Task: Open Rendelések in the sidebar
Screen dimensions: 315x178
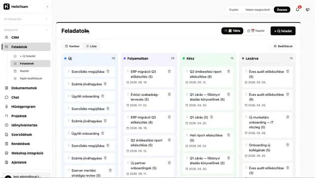Action: [x=26, y=144]
